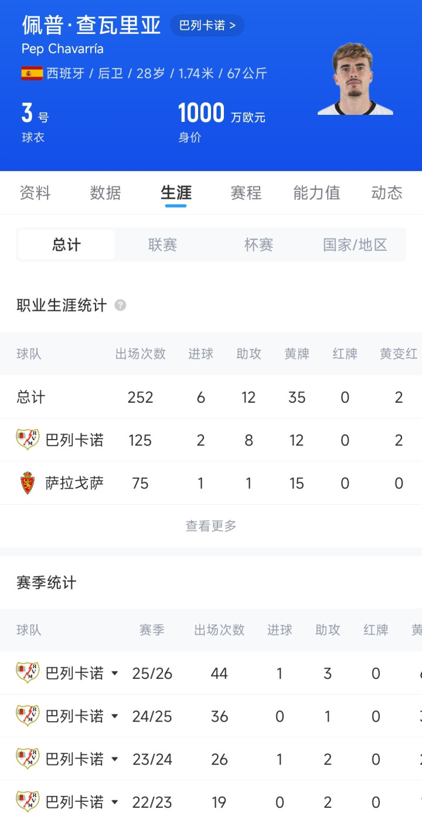Tap the 巴列卡诺 crest in the 23/24 season row
Screen dimensions: 422x823
tap(28, 759)
